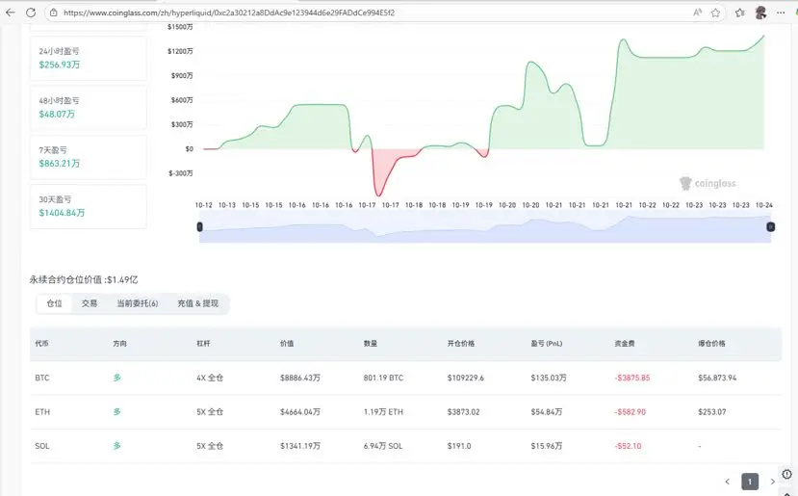The height and width of the screenshot is (496, 798).
Task: Select page 1 in pagination
Action: [x=750, y=482]
